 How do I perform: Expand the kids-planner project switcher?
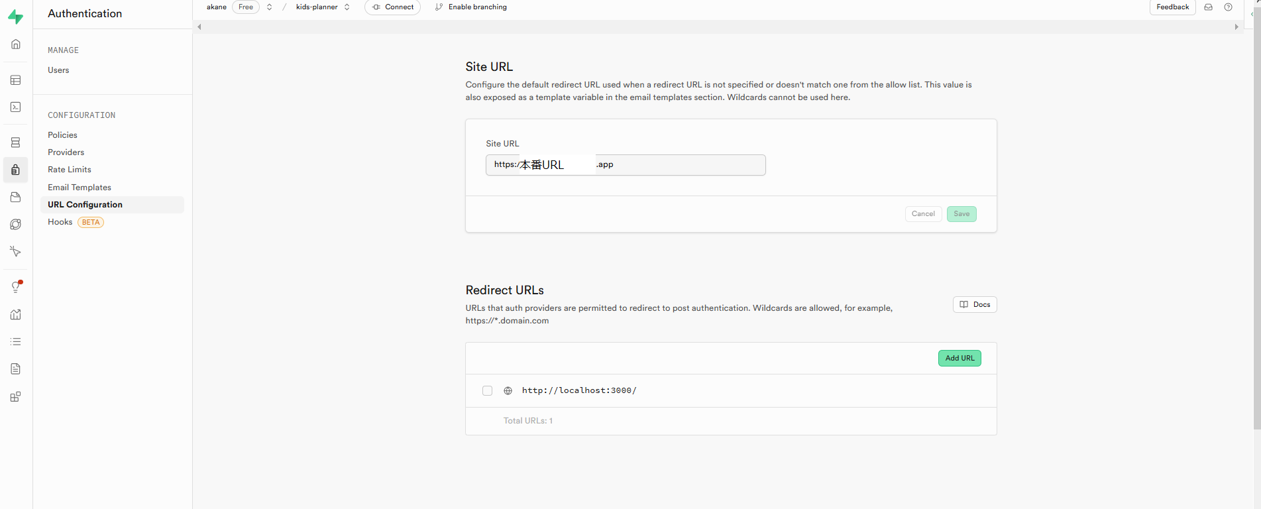pos(347,7)
